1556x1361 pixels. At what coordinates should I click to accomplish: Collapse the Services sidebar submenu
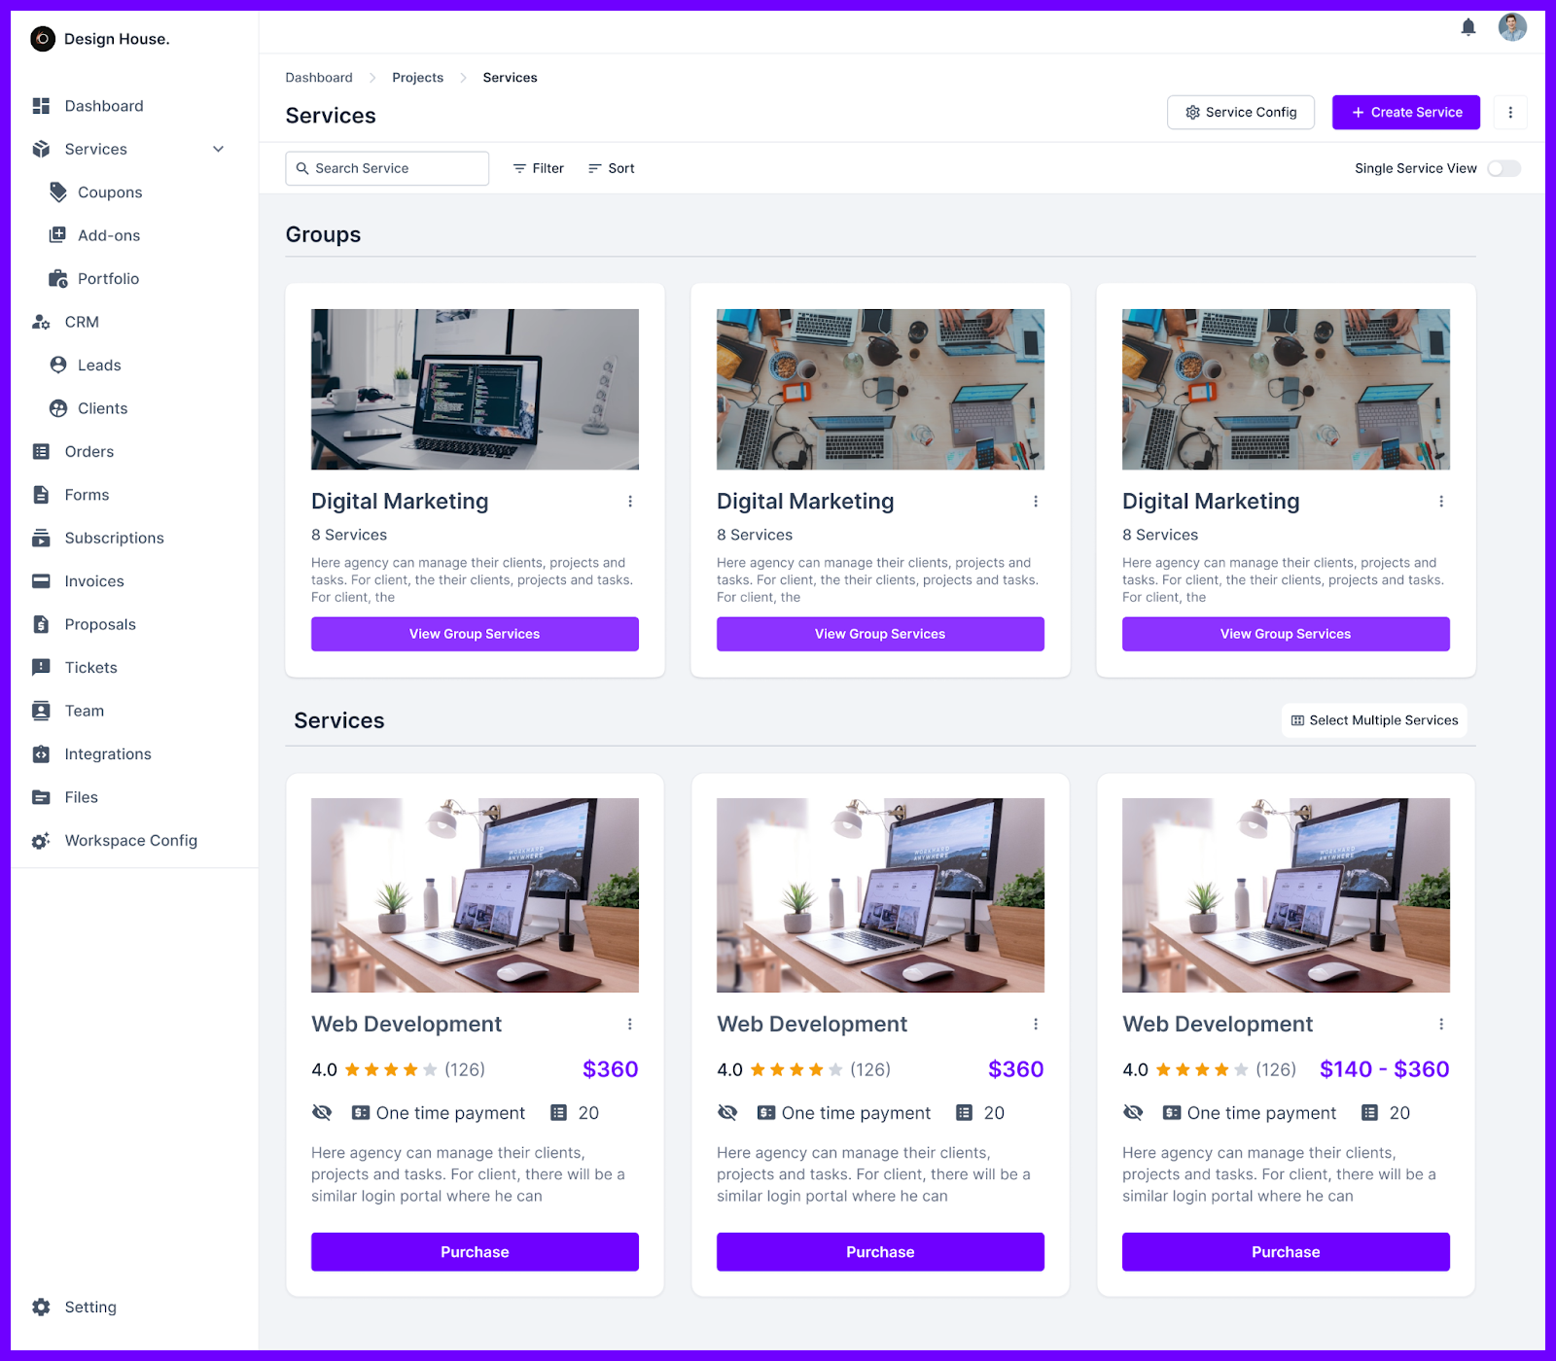coord(218,149)
